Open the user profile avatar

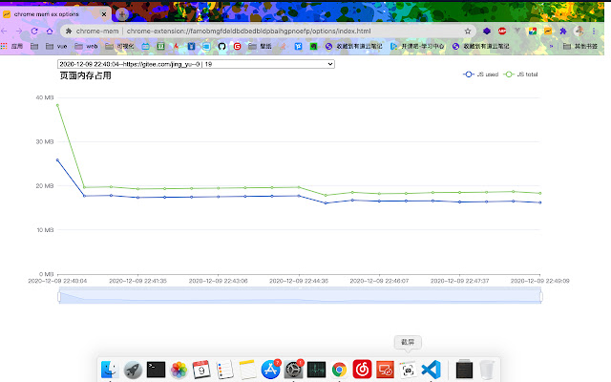(579, 32)
